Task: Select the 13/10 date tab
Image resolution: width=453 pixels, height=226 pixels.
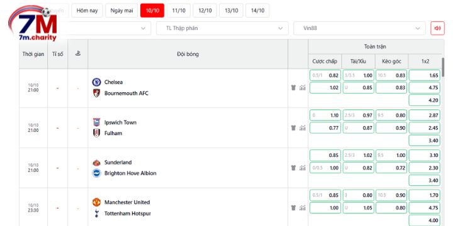Action: tap(231, 11)
